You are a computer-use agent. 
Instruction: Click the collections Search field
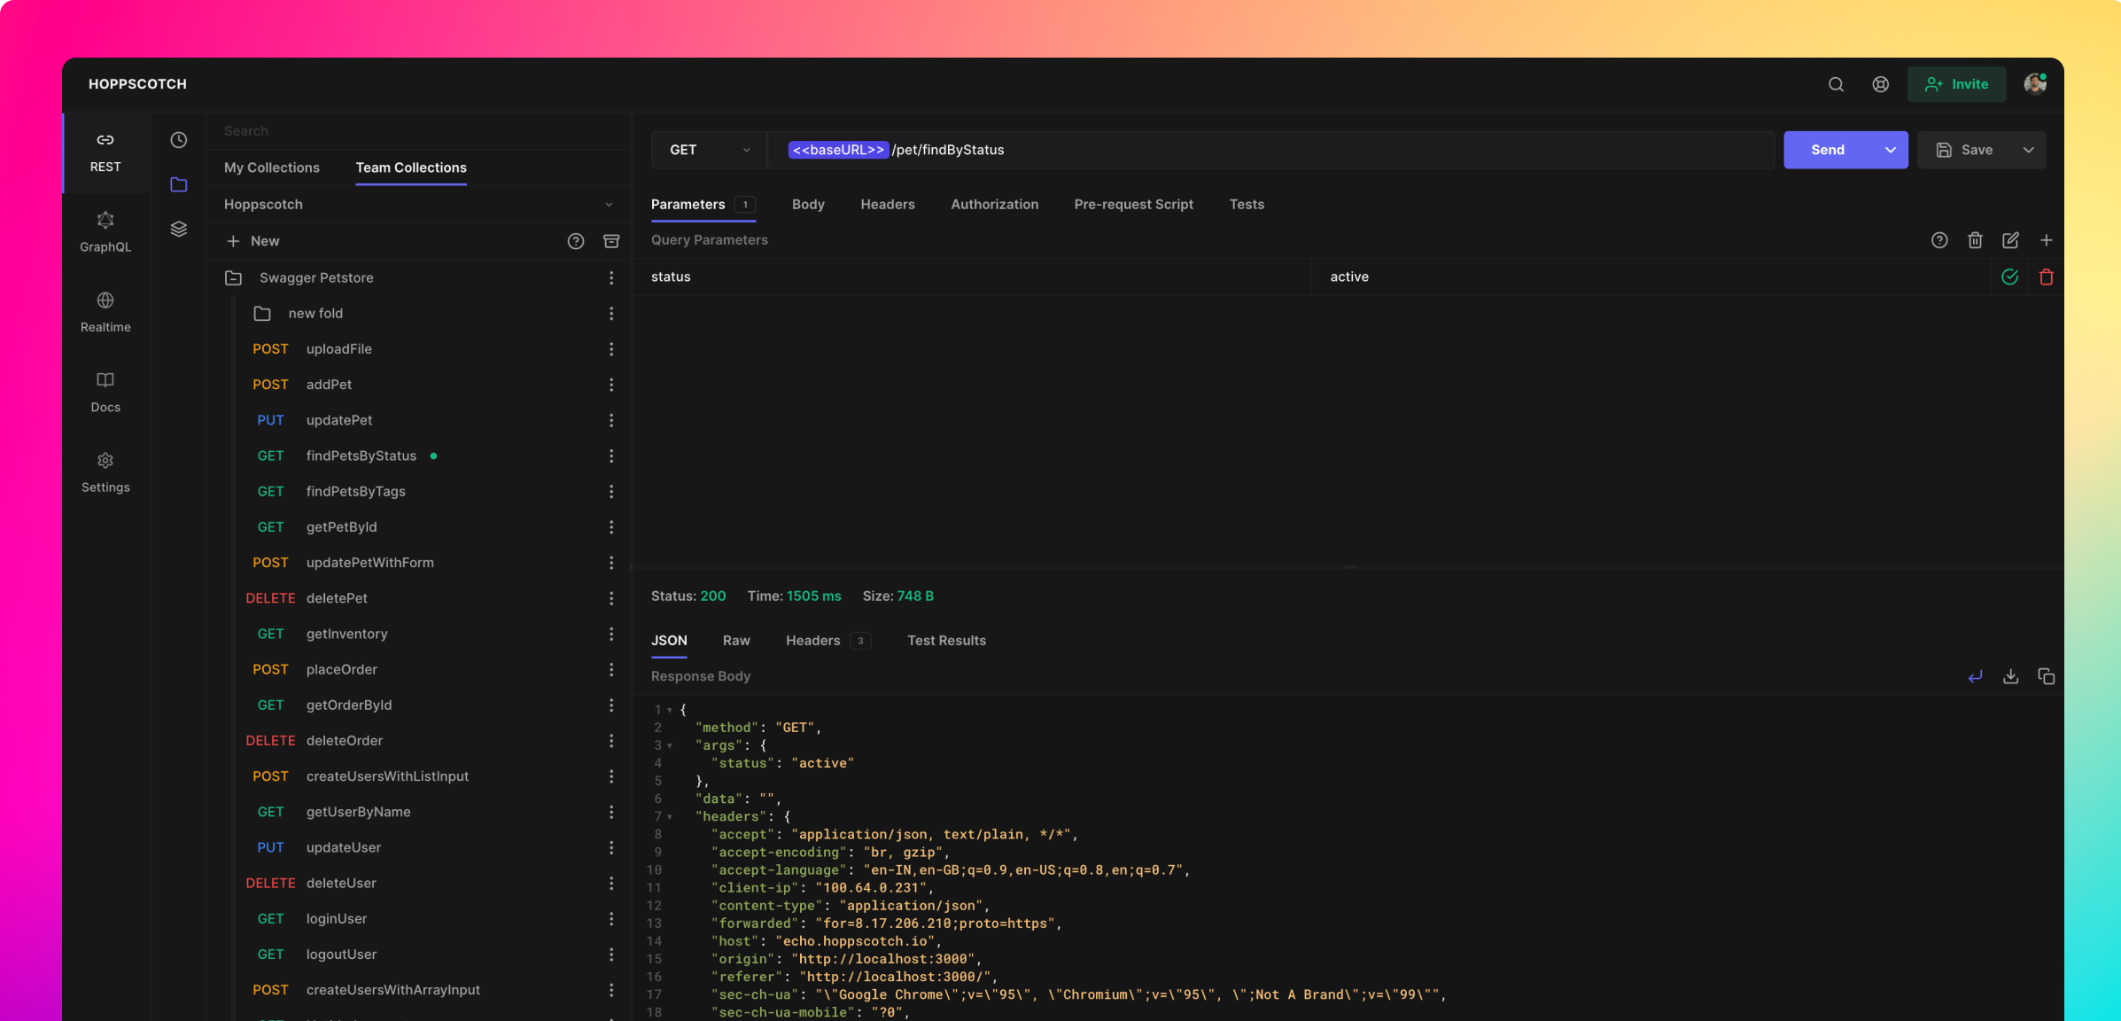(x=416, y=130)
